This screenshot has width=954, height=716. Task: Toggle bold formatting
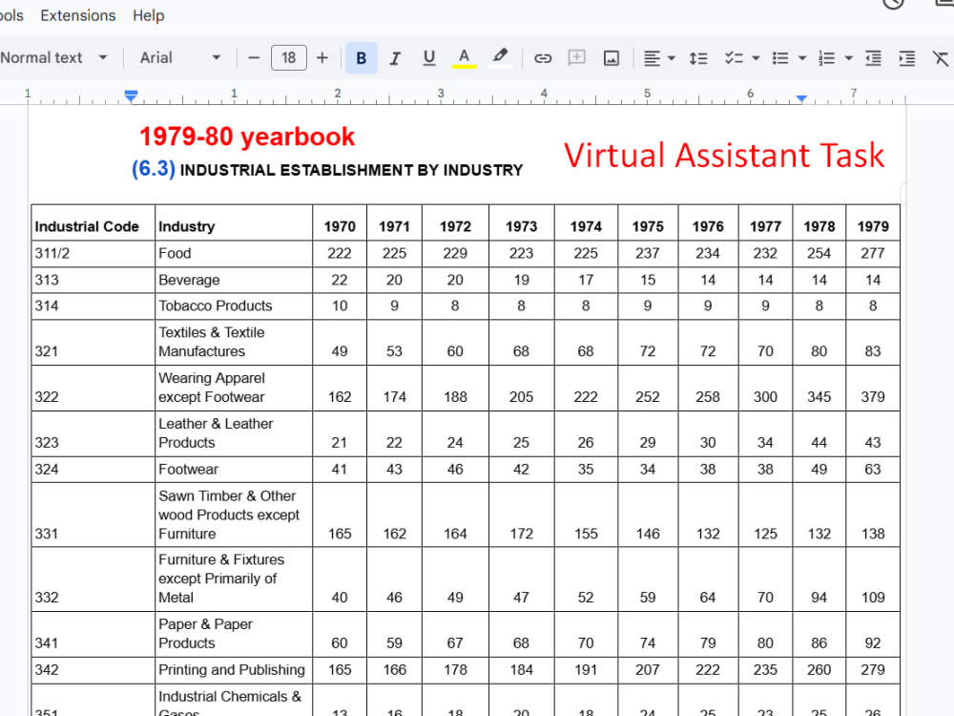point(362,58)
